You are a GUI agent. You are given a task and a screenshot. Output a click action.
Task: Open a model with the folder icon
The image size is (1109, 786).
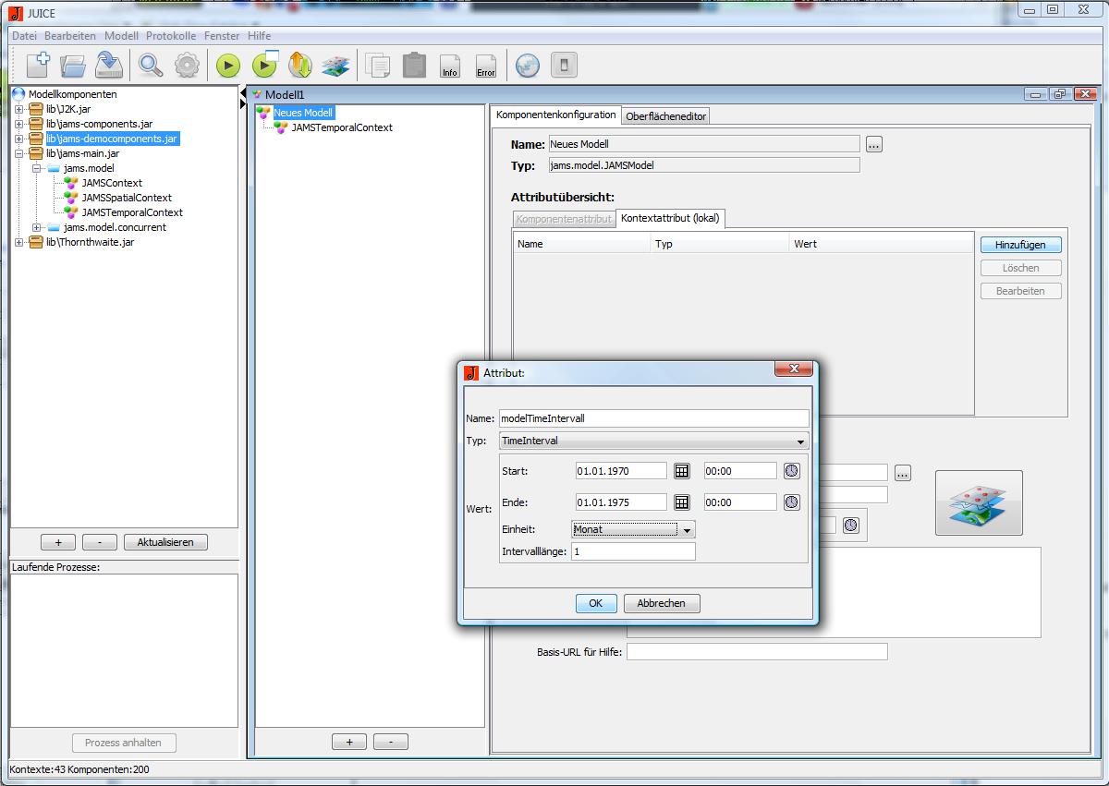point(73,66)
